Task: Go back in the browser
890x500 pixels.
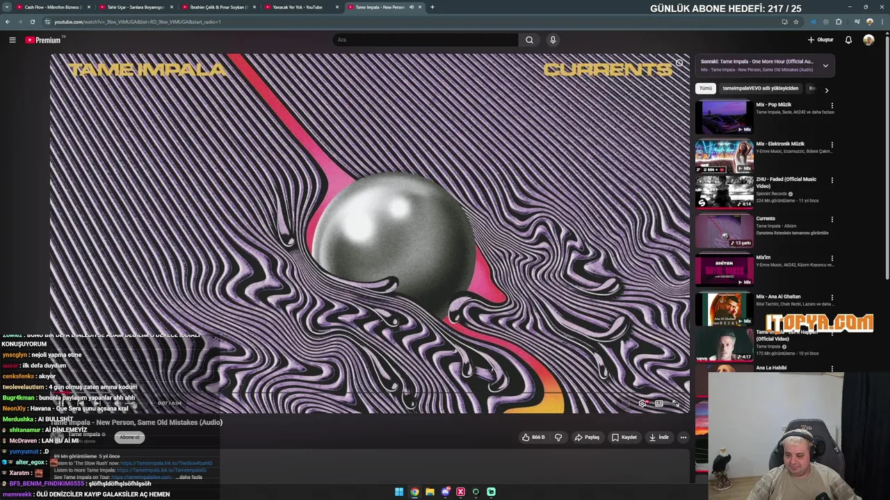Action: [x=8, y=22]
